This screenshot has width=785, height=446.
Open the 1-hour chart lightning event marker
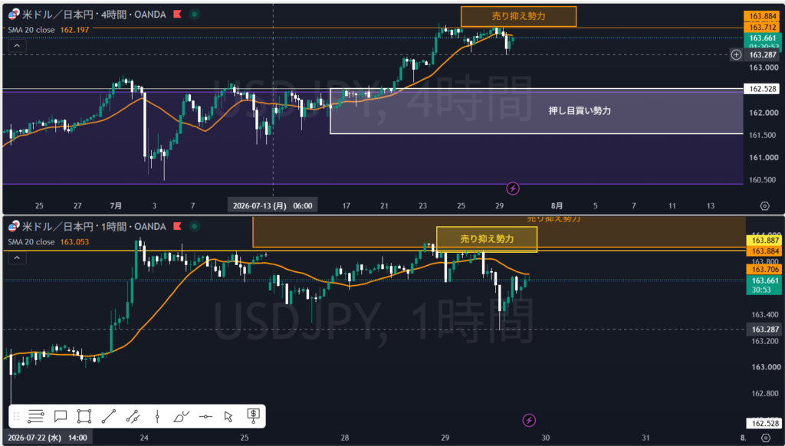529,420
